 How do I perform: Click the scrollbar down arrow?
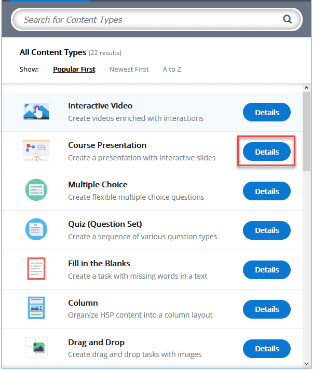click(x=307, y=363)
